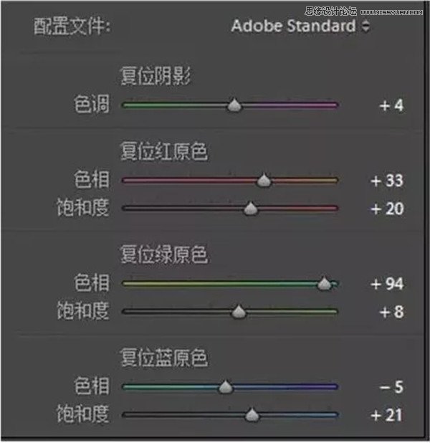Click the shadows tint (色调) slider handle
The width and height of the screenshot is (430, 443).
[234, 105]
